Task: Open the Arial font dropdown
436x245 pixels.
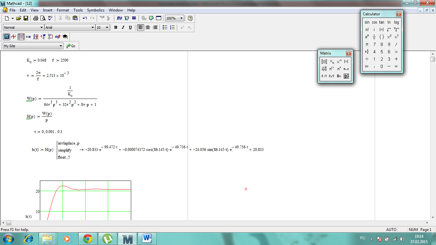Action: click(93, 27)
